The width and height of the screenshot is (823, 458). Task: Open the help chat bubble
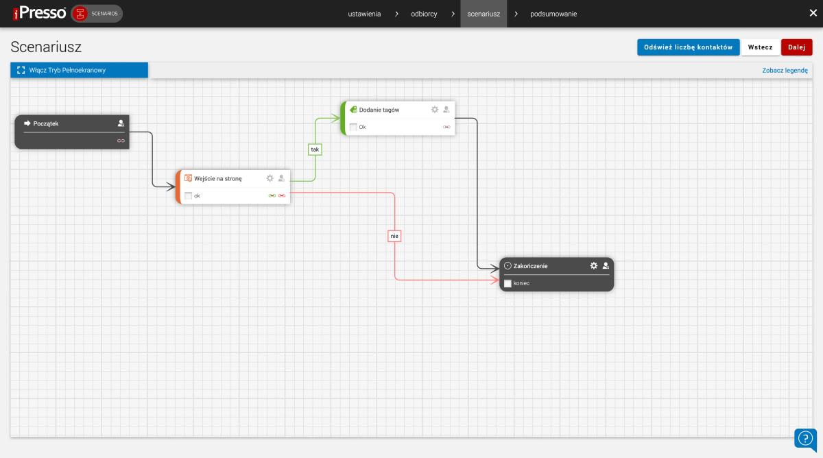click(x=806, y=439)
